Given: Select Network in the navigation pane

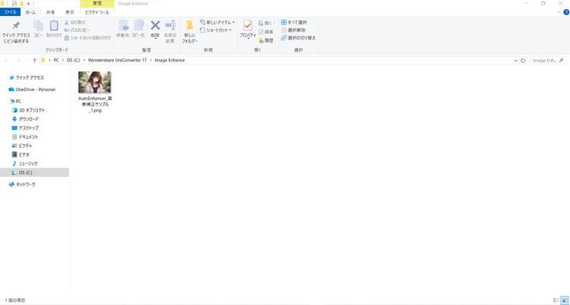Looking at the screenshot, I should [x=22, y=184].
